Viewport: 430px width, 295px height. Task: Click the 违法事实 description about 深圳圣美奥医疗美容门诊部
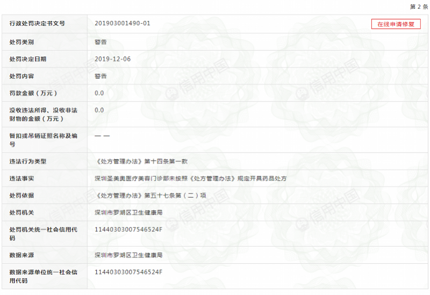point(191,178)
